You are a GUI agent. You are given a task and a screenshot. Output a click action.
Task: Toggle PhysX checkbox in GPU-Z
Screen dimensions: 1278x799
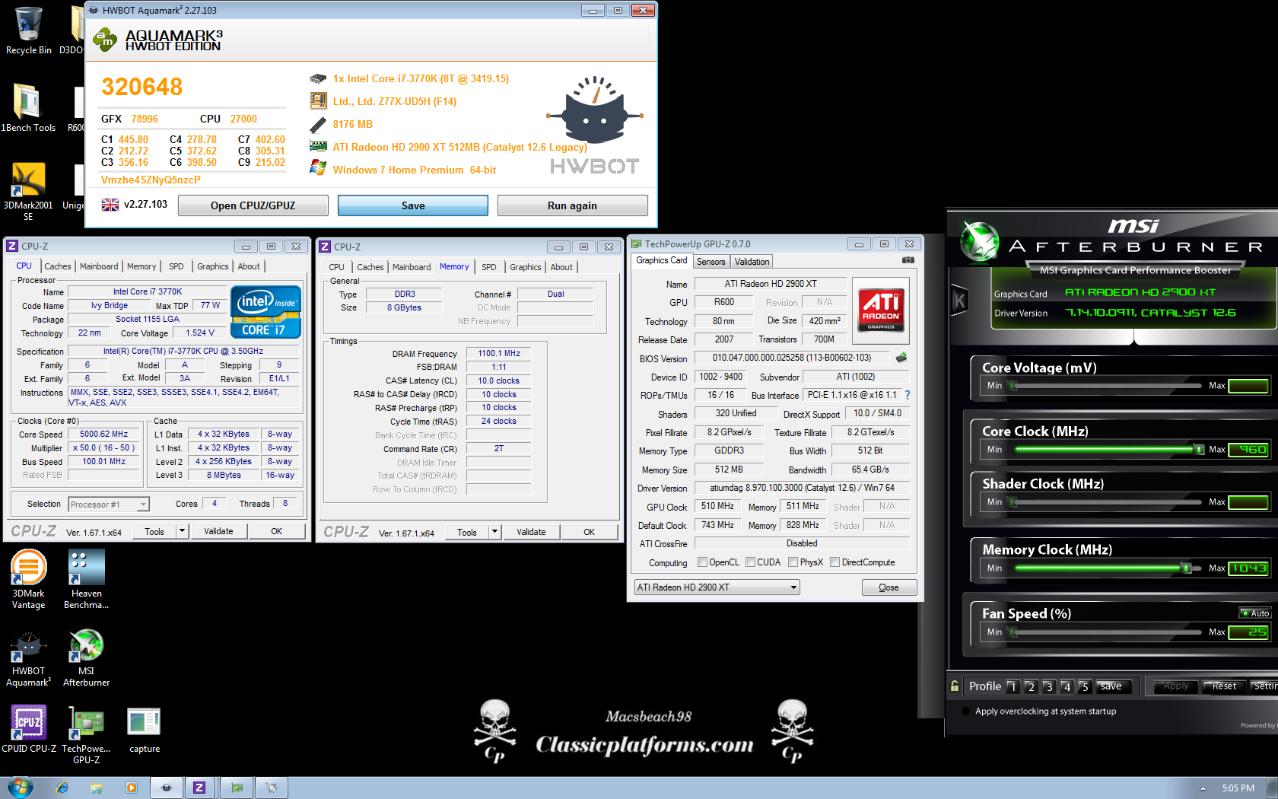click(x=793, y=562)
